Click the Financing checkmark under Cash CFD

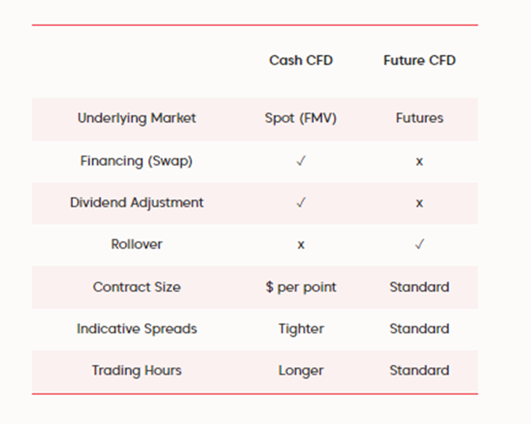pyautogui.click(x=301, y=160)
